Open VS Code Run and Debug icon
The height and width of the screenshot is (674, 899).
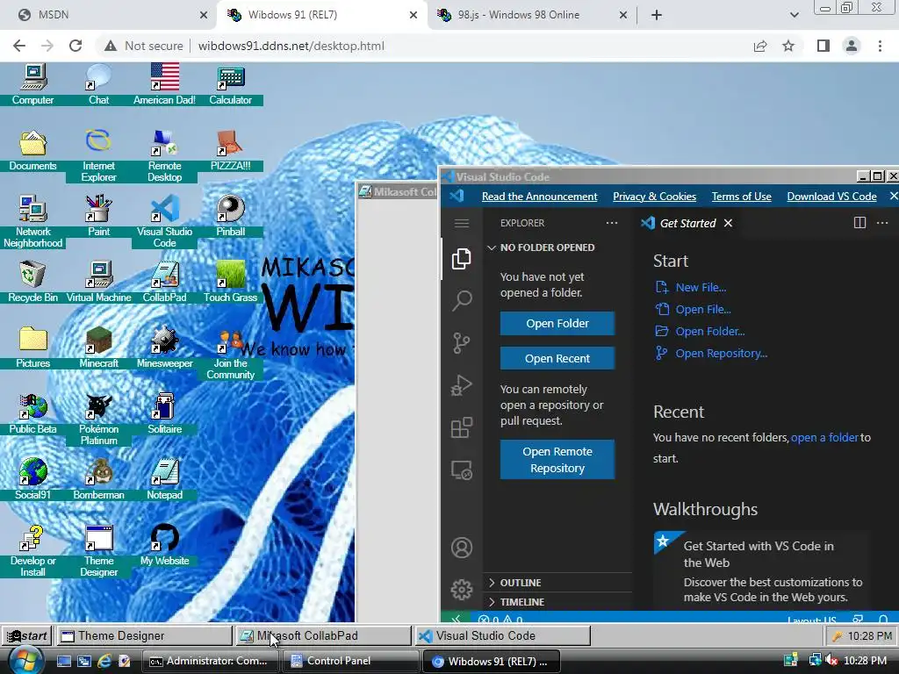[x=462, y=385]
